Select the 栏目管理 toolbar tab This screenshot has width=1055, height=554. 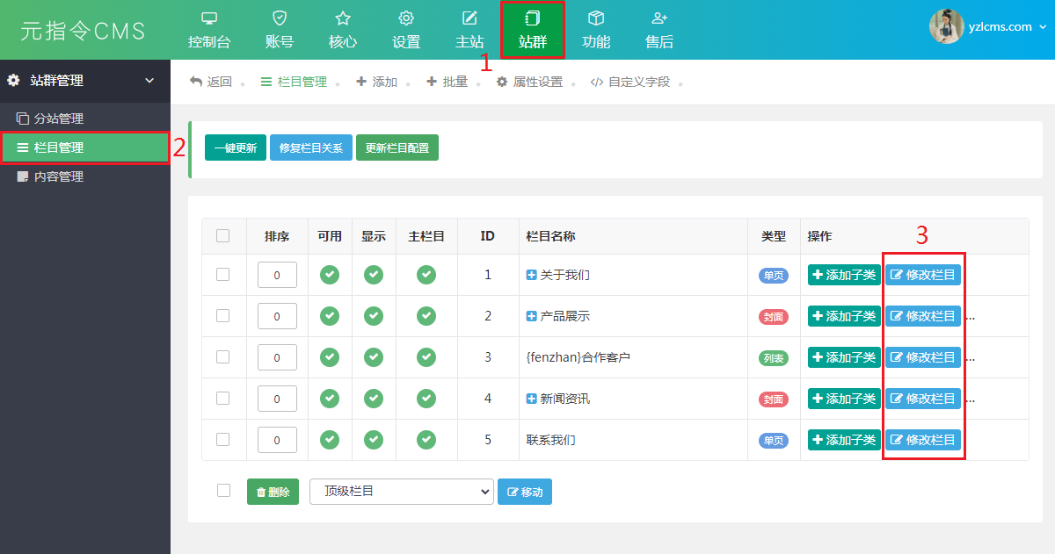click(x=294, y=82)
